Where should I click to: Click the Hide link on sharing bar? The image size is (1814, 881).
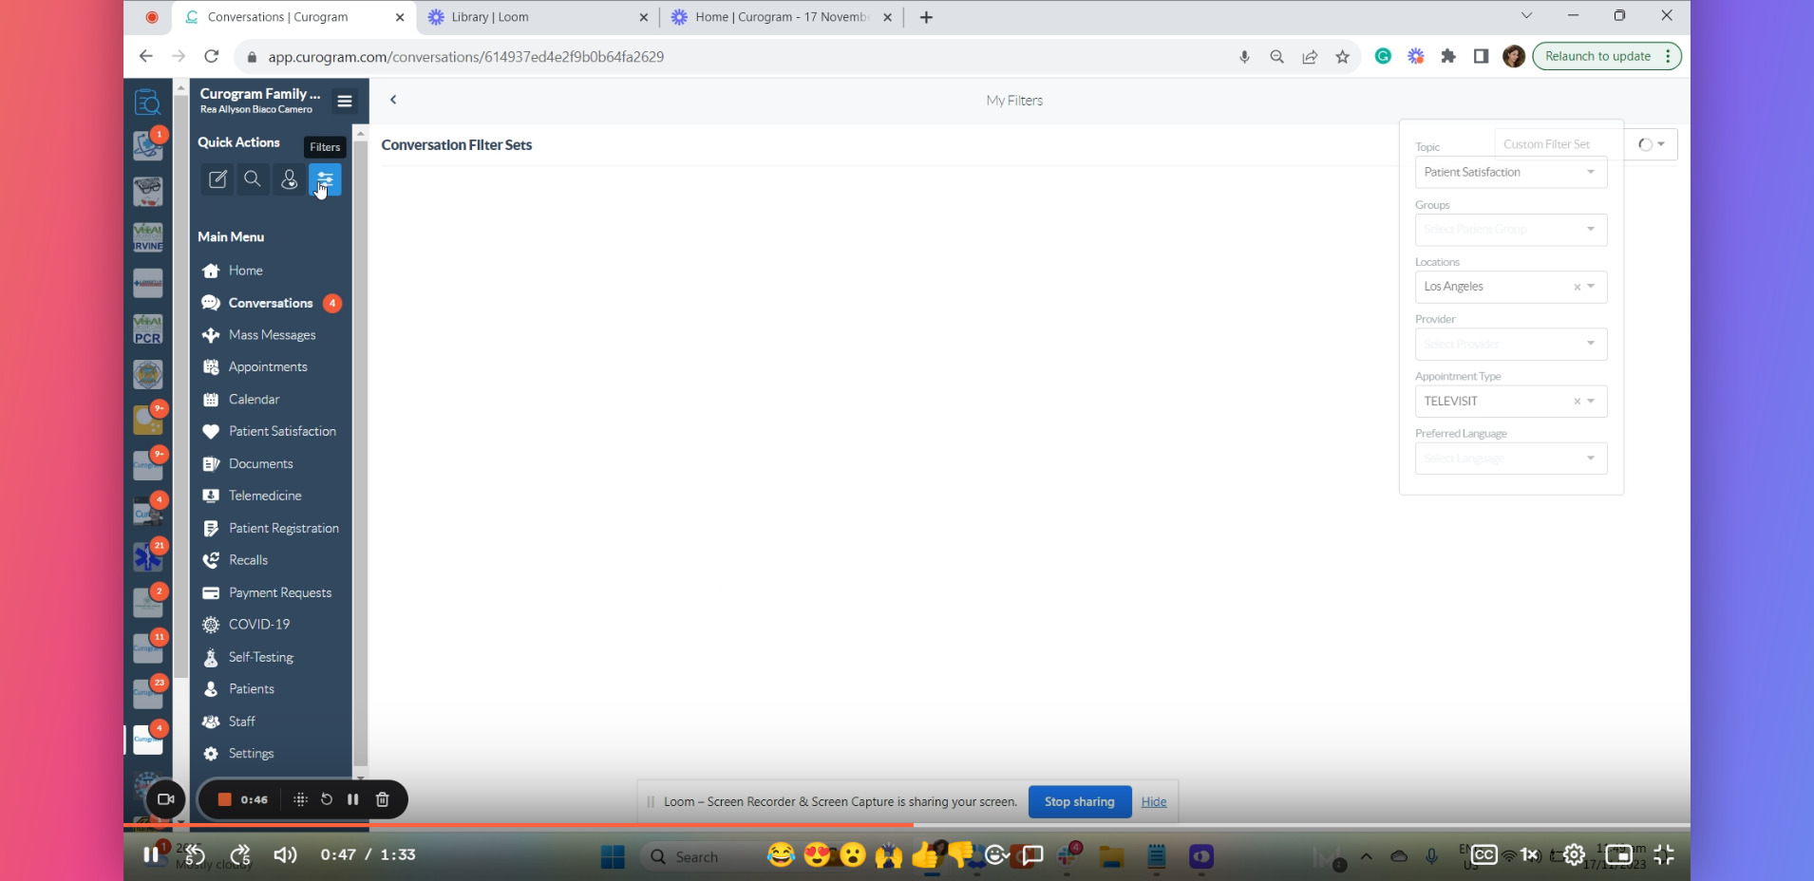click(1153, 801)
